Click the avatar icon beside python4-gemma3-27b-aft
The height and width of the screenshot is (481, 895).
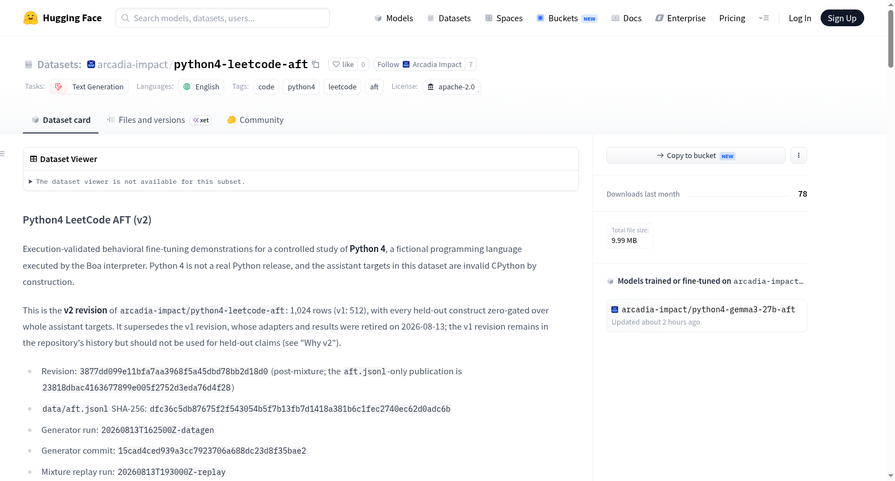615,309
